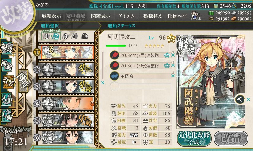Click the round 母港 home port emblem
Screen dimensions: 253x151
pyautogui.click(x=24, y=81)
